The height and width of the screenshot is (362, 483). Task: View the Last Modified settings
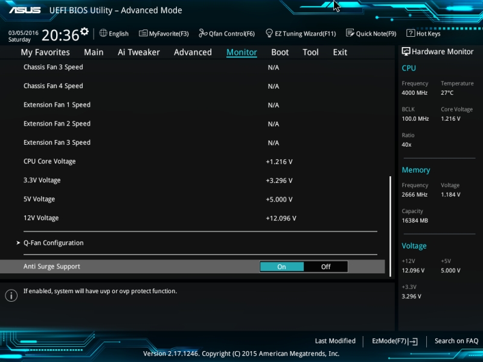[335, 341]
